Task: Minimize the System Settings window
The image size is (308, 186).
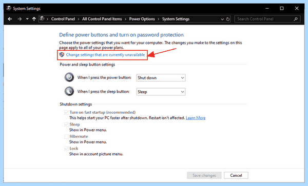Action: pyautogui.click(x=267, y=8)
